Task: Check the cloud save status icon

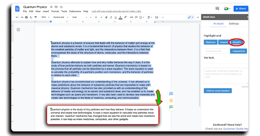Action: pos(61,7)
